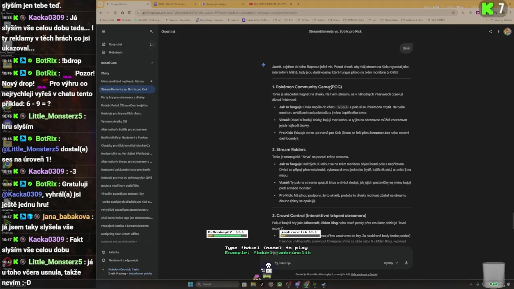Open the conversation three-dot options menu

[499, 31]
